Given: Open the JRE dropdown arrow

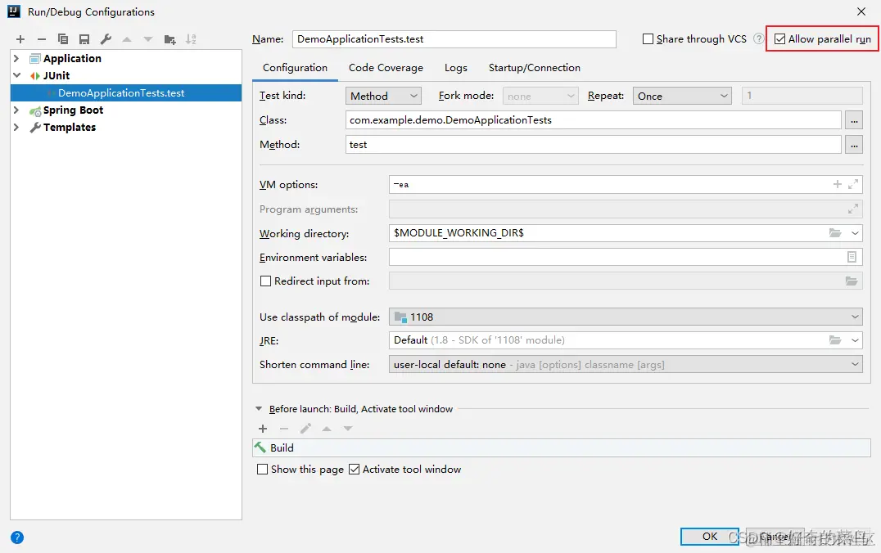Looking at the screenshot, I should (855, 340).
